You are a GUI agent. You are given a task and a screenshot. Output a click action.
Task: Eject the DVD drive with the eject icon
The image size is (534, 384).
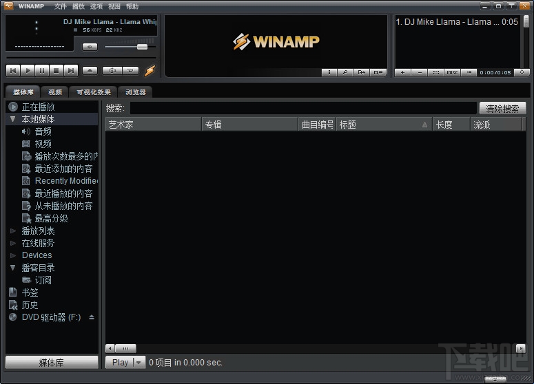click(91, 317)
